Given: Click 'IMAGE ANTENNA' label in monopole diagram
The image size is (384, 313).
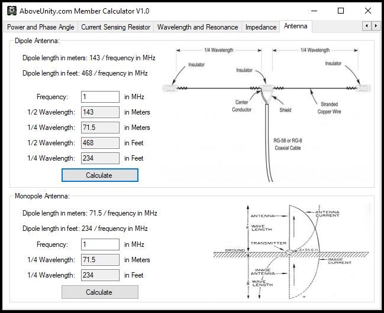Looking at the screenshot, I should click(263, 272).
